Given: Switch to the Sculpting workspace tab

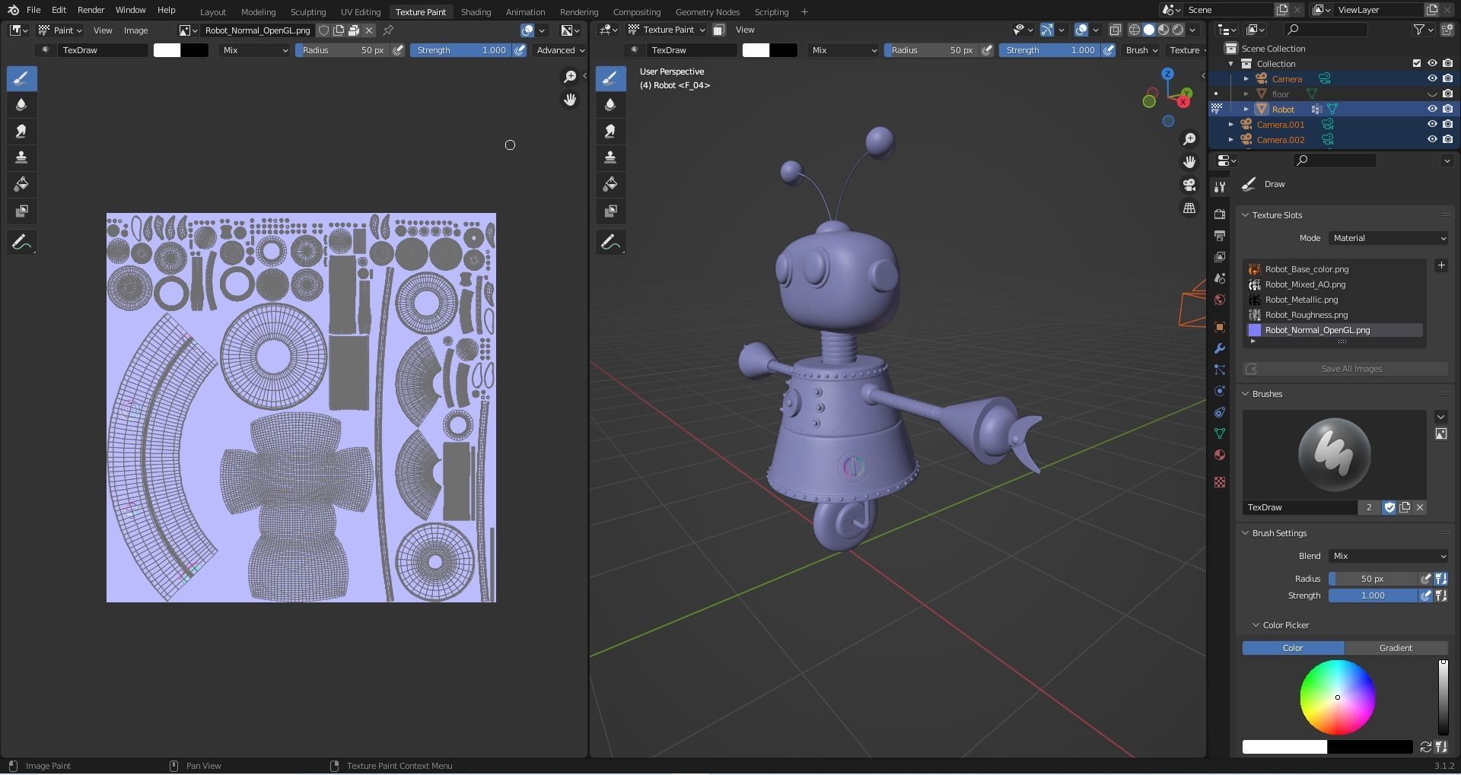Looking at the screenshot, I should tap(308, 11).
